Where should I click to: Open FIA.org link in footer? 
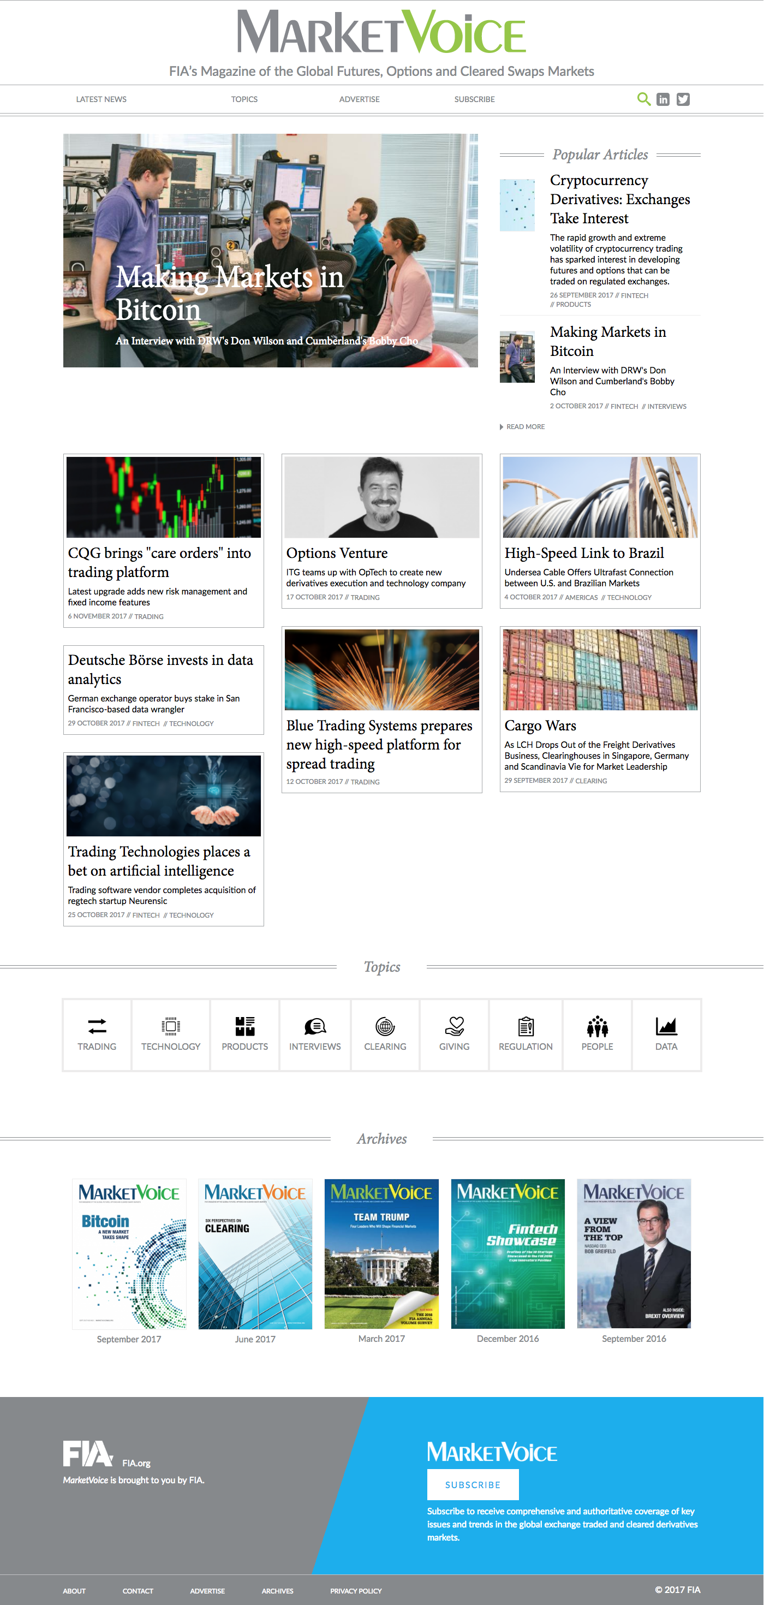(136, 1463)
